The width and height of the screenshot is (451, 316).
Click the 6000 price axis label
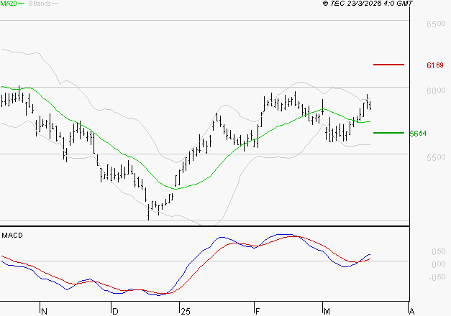click(436, 90)
